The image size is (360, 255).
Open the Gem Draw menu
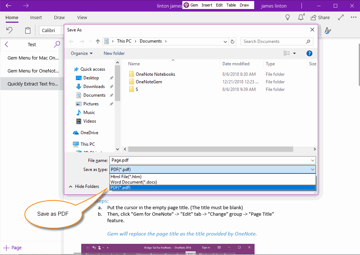(244, 5)
